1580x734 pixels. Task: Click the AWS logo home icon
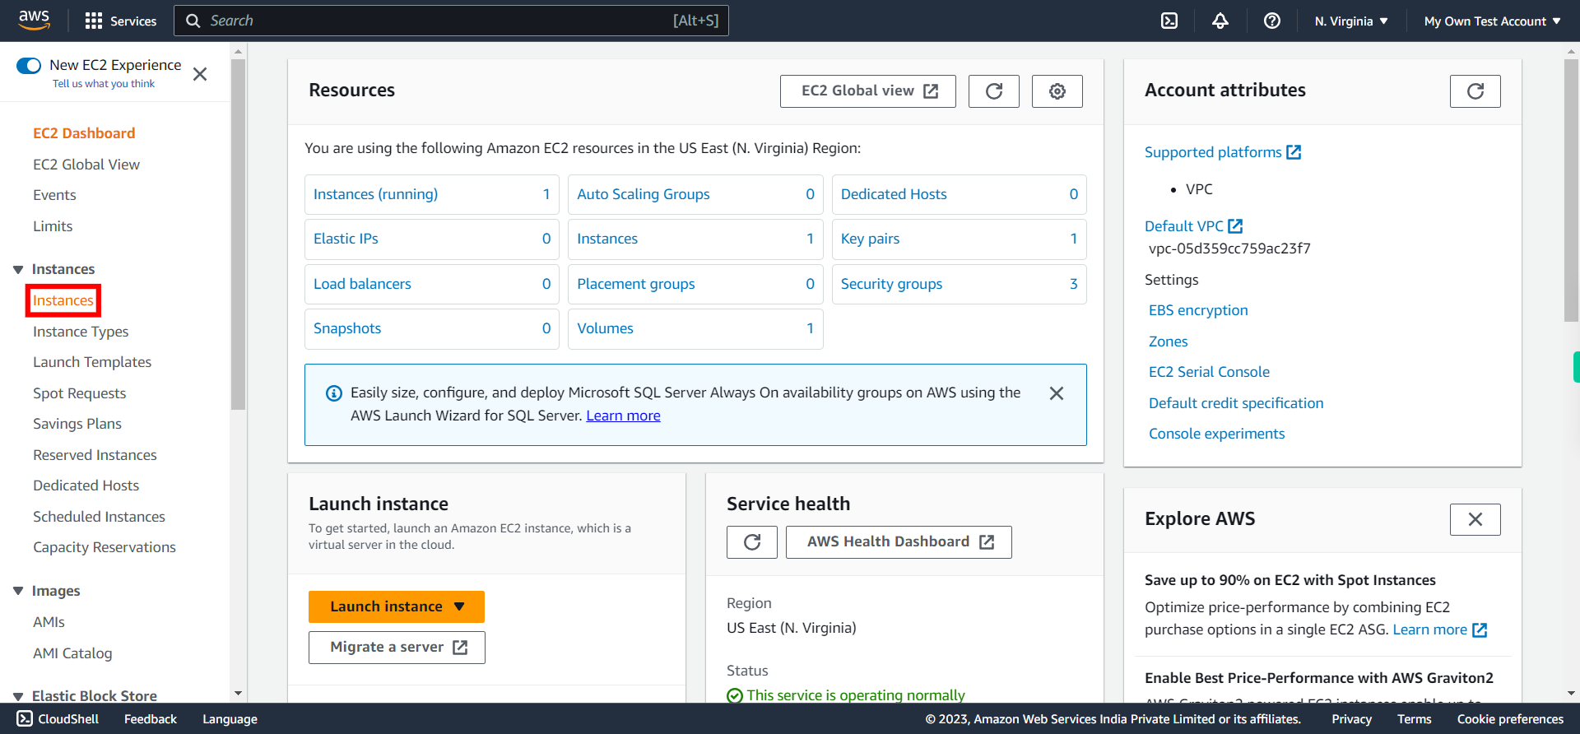coord(34,20)
